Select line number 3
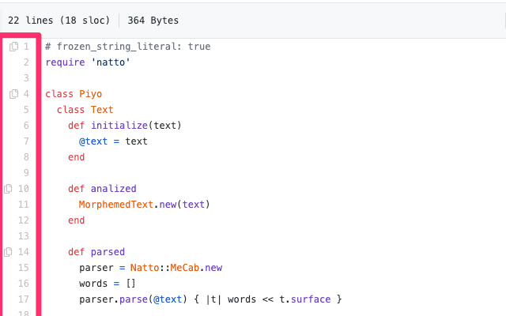This screenshot has height=316, width=506. pos(26,78)
